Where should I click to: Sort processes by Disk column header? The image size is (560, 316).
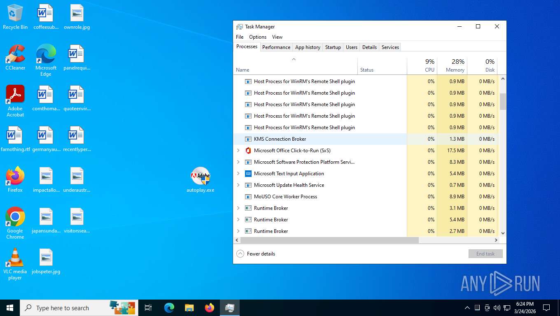coord(482,66)
